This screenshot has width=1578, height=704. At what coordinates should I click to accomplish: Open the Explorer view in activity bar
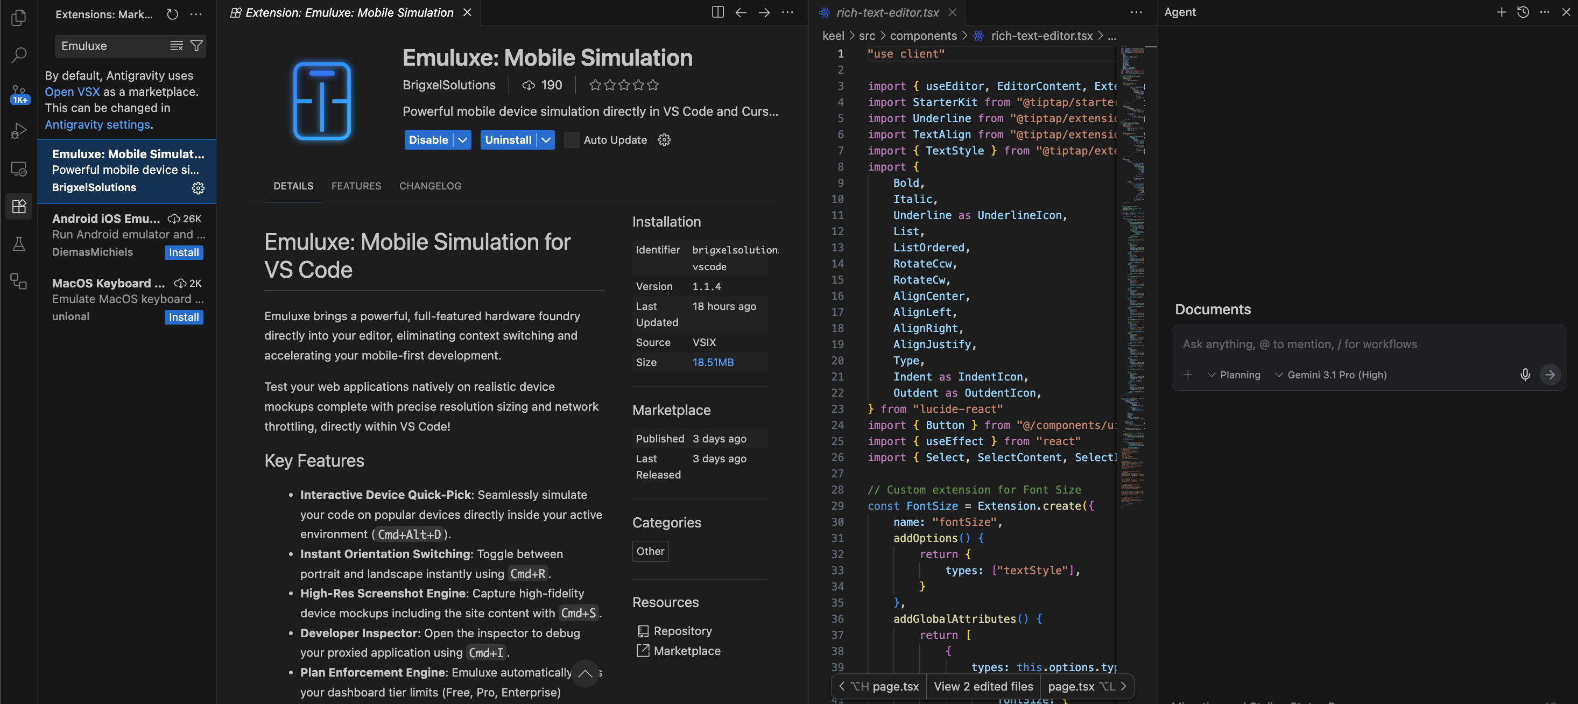pyautogui.click(x=19, y=17)
